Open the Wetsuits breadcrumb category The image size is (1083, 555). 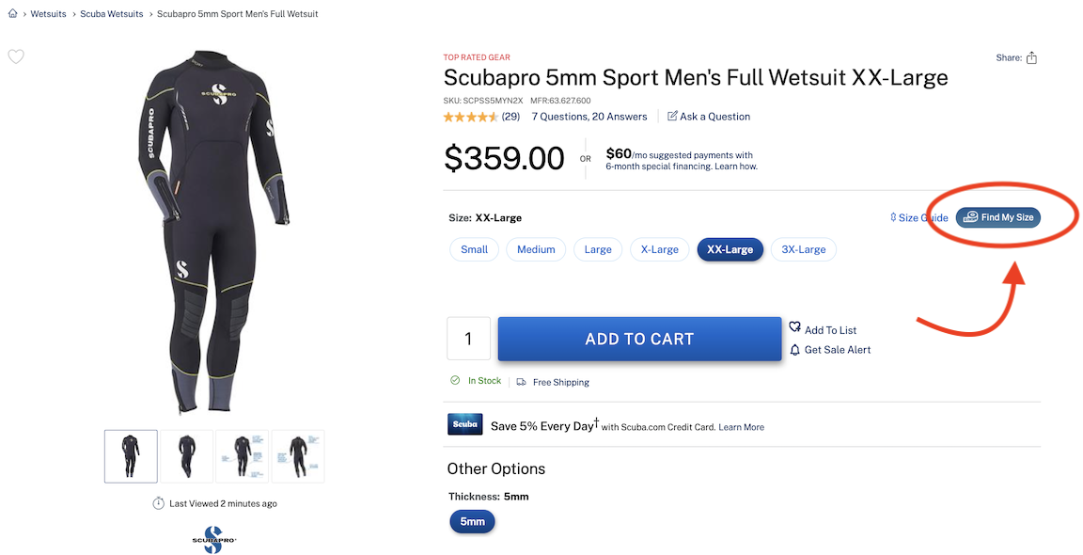pyautogui.click(x=48, y=13)
